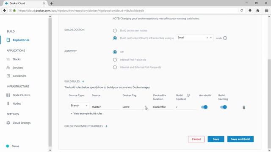
Task: Click the Build Context info icon
Action: point(188,95)
